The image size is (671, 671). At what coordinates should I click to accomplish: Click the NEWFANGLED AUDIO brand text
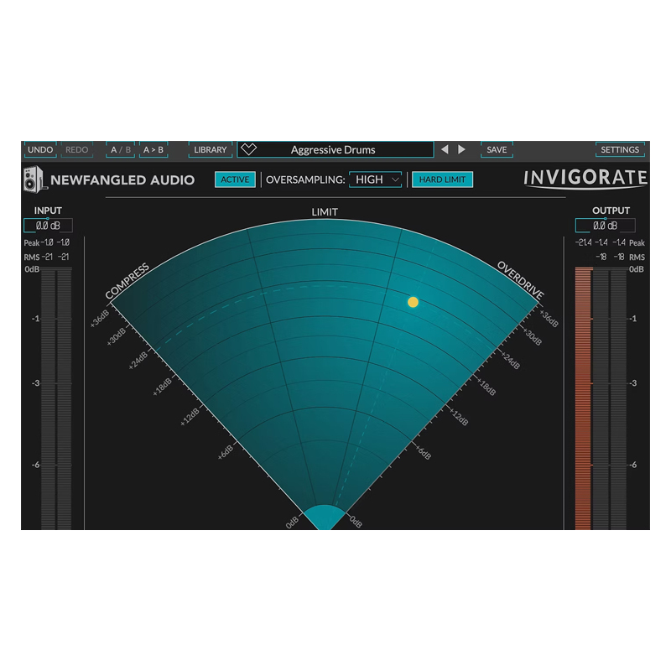point(122,179)
